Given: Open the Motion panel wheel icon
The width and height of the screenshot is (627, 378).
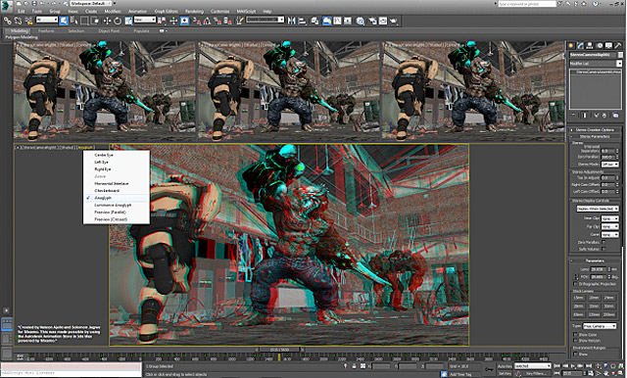Looking at the screenshot, I should [600, 46].
